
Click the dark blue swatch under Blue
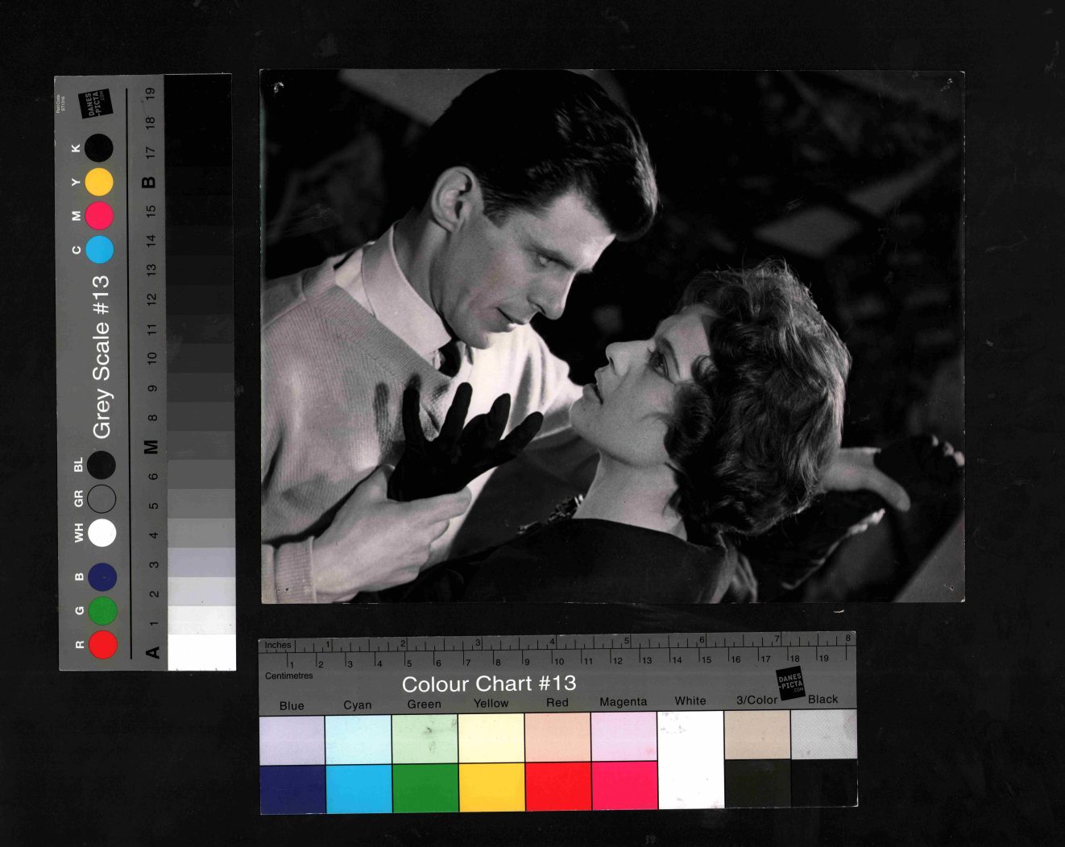click(292, 788)
